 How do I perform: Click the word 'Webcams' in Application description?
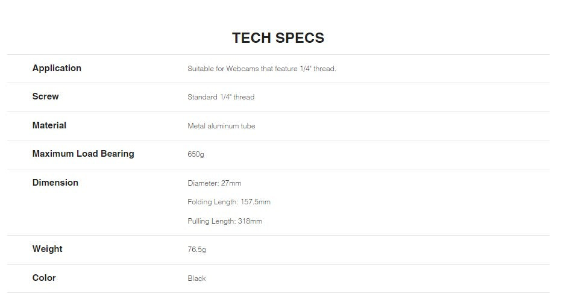(x=242, y=69)
